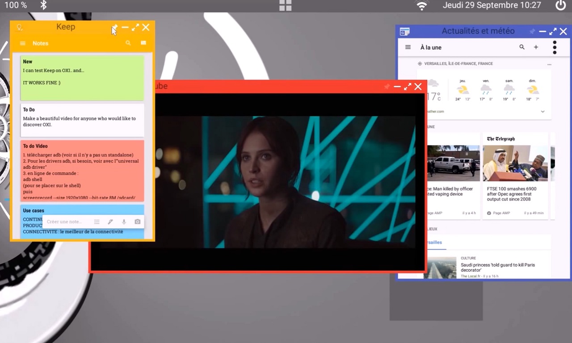Click the date 'Jeudi 29 Septembre 10:27'
Image resolution: width=572 pixels, height=343 pixels.
point(492,5)
